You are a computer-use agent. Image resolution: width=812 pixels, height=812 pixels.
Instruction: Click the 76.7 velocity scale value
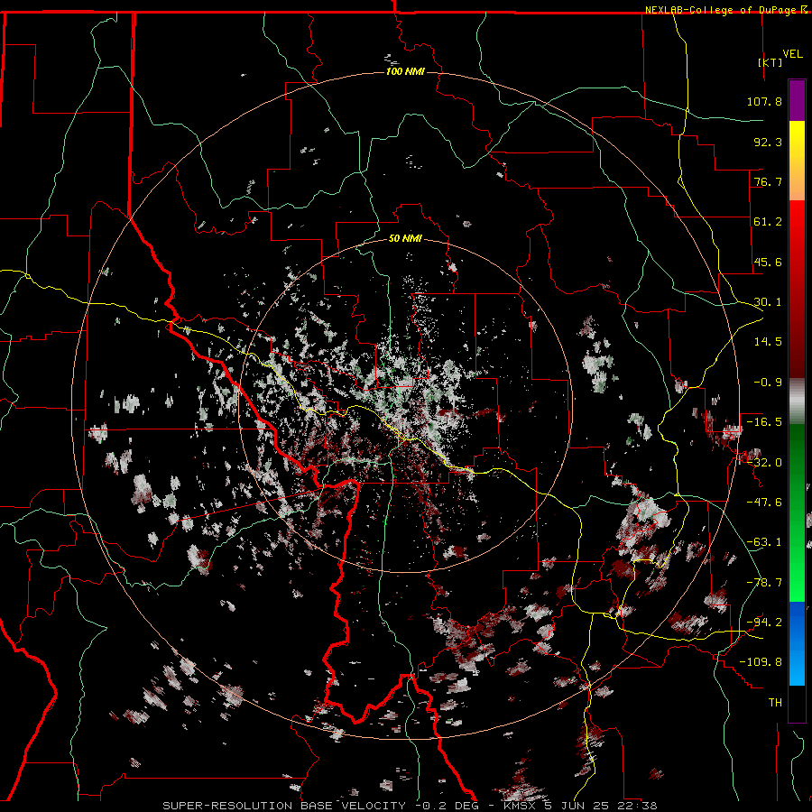coord(768,181)
